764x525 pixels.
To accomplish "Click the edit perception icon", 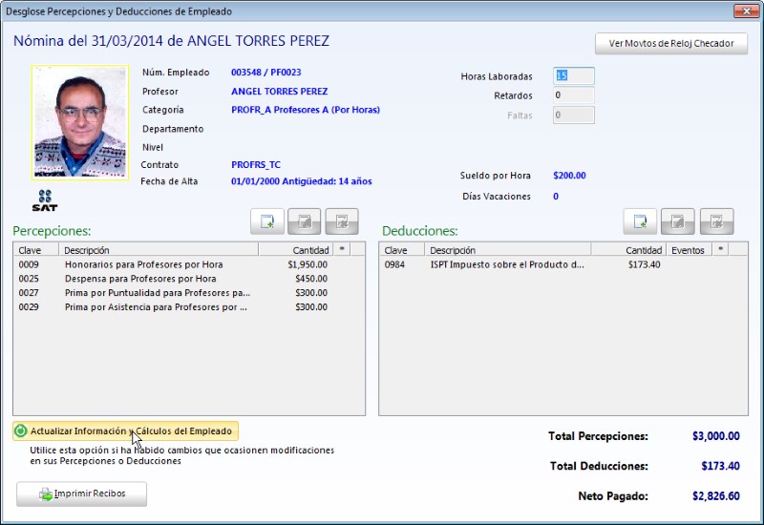I will point(304,221).
